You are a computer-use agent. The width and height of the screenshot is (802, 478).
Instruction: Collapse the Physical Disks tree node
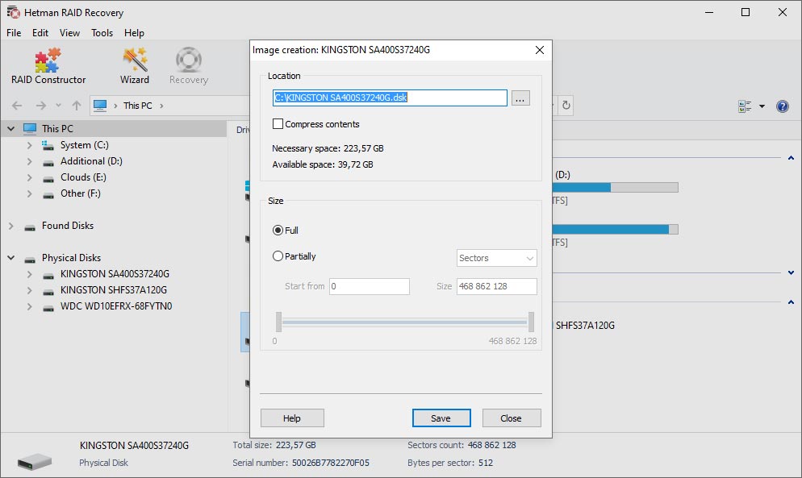click(10, 258)
